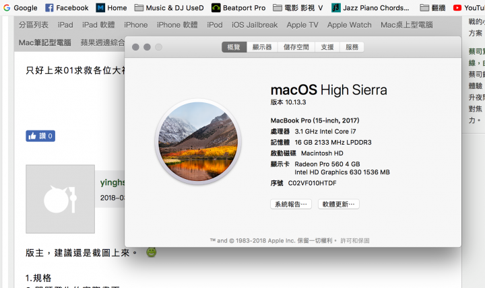Screen dimensions: 485x288
Task: Click the serial number C02VF010HTDF
Action: pos(312,183)
